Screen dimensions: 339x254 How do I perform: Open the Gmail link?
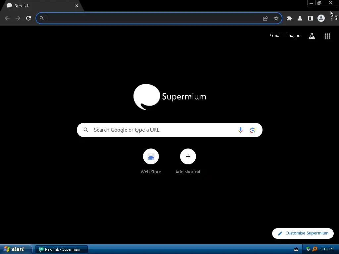pos(276,36)
